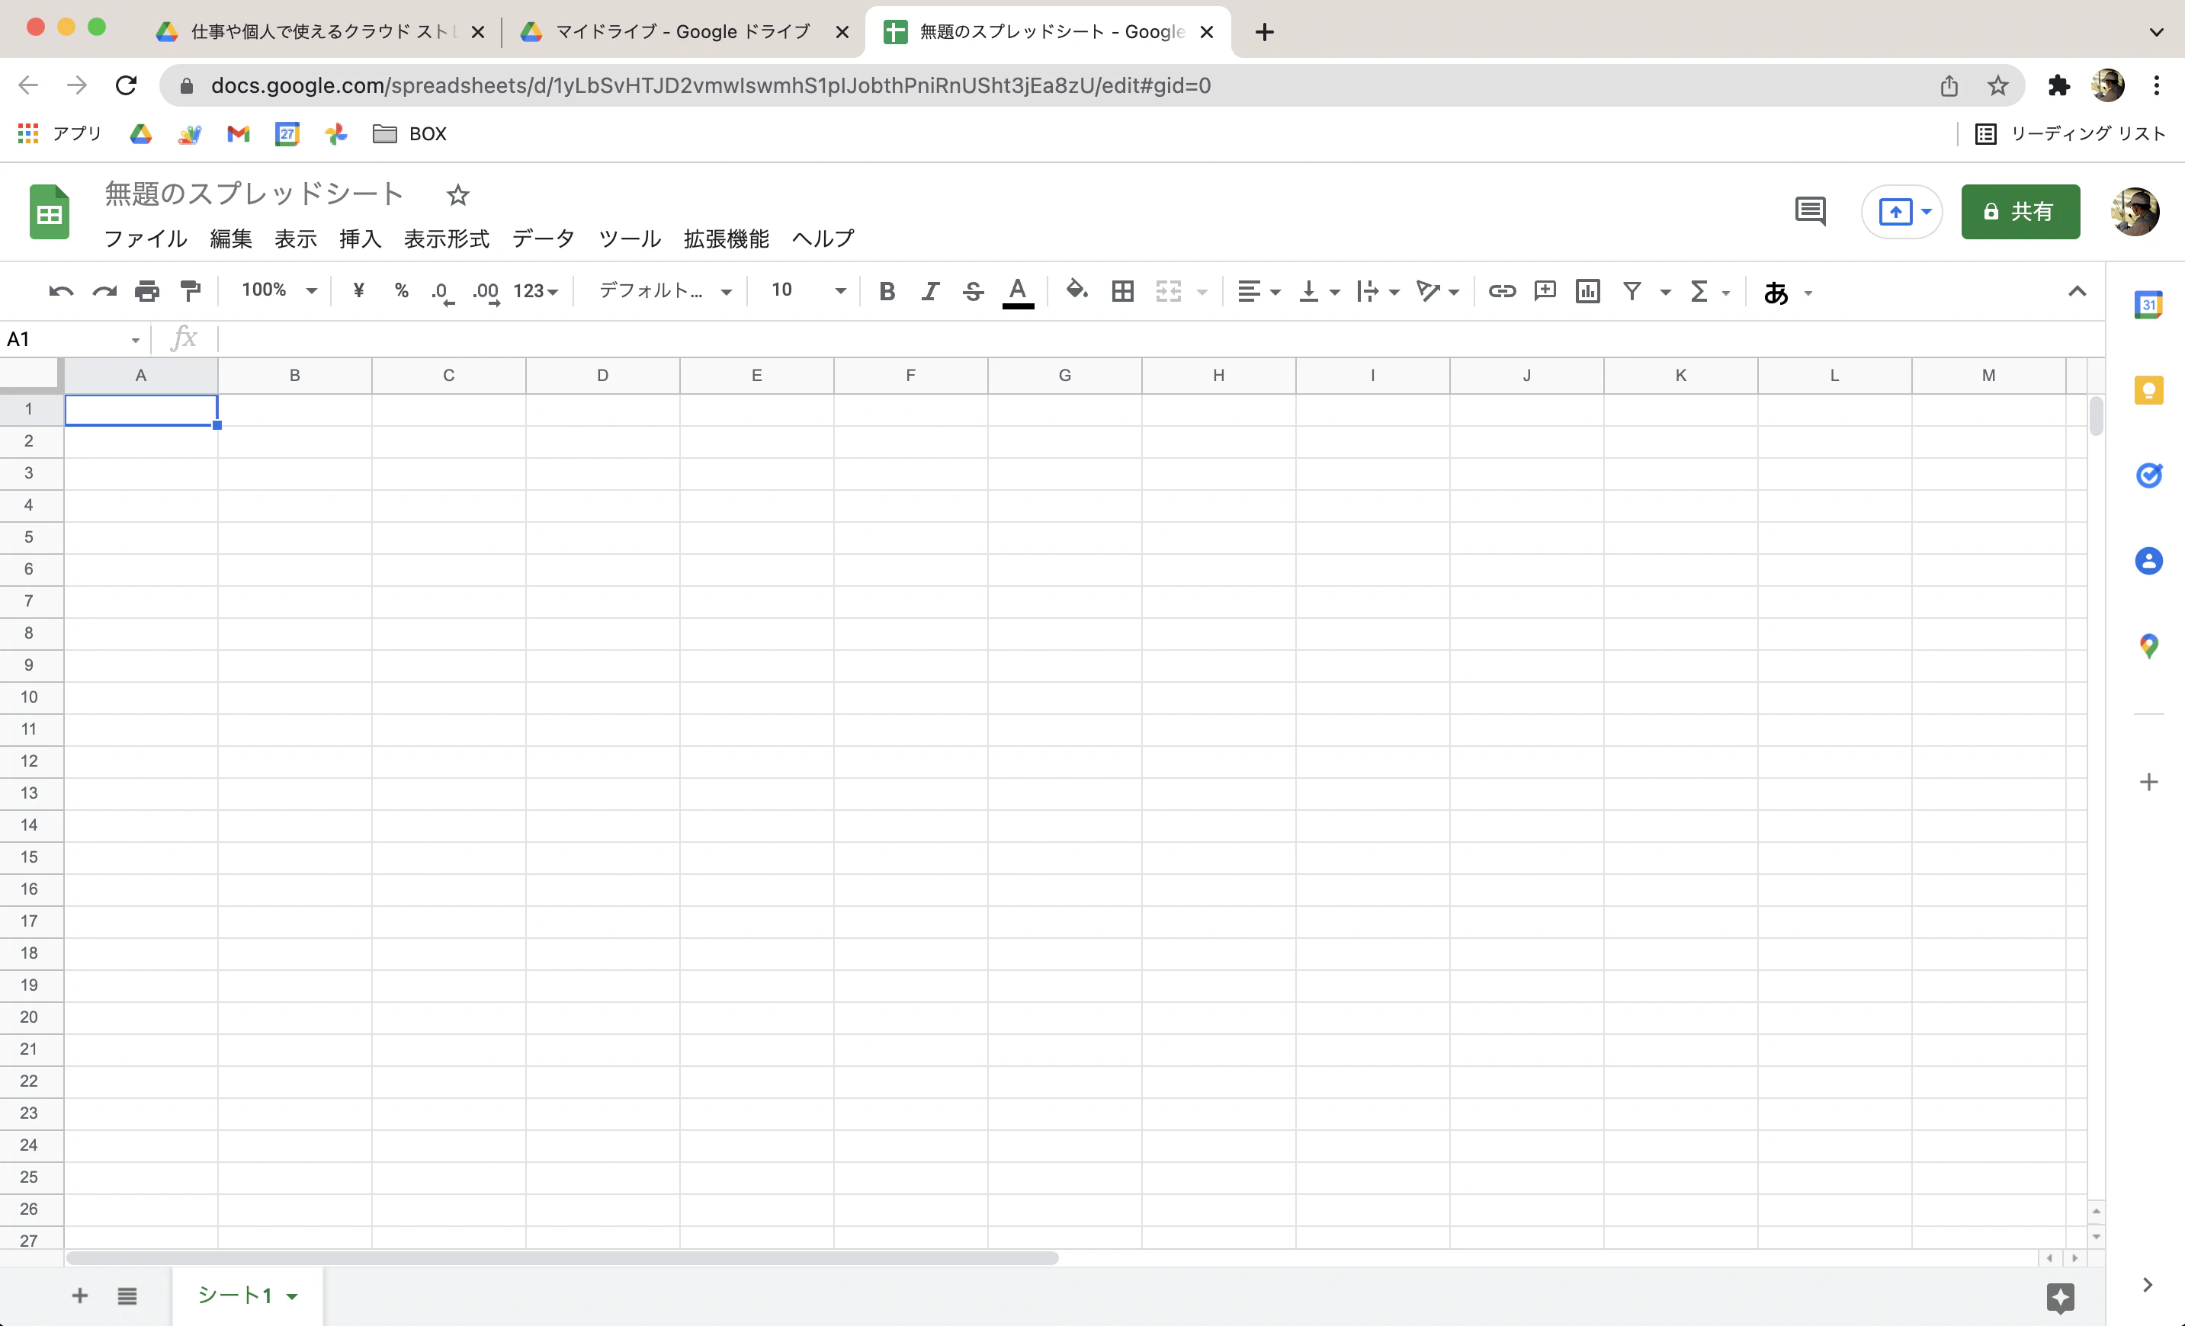Click the Print icon
This screenshot has width=2185, height=1326.
point(147,290)
